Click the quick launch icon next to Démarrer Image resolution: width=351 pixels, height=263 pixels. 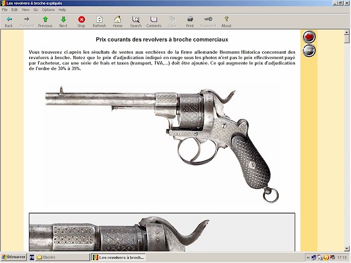[32, 257]
